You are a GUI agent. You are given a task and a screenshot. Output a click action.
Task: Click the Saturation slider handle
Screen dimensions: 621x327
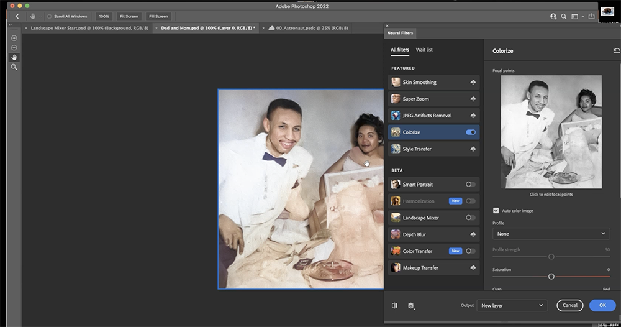click(551, 276)
